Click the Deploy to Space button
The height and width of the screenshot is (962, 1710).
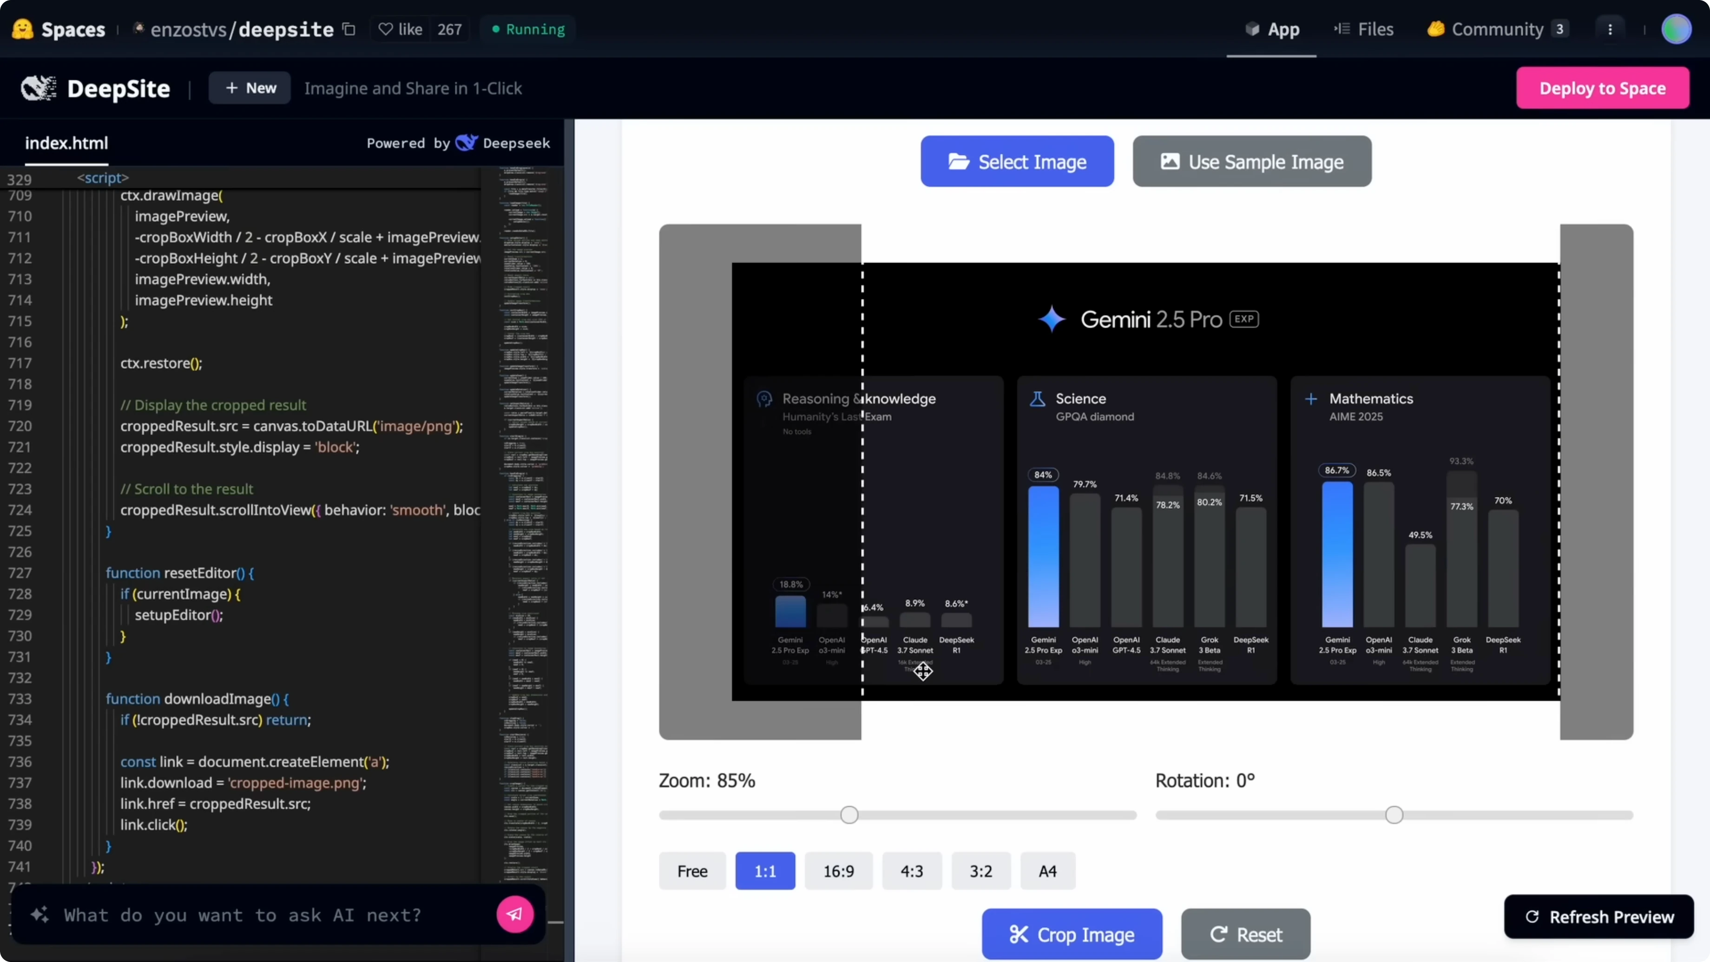pos(1603,88)
